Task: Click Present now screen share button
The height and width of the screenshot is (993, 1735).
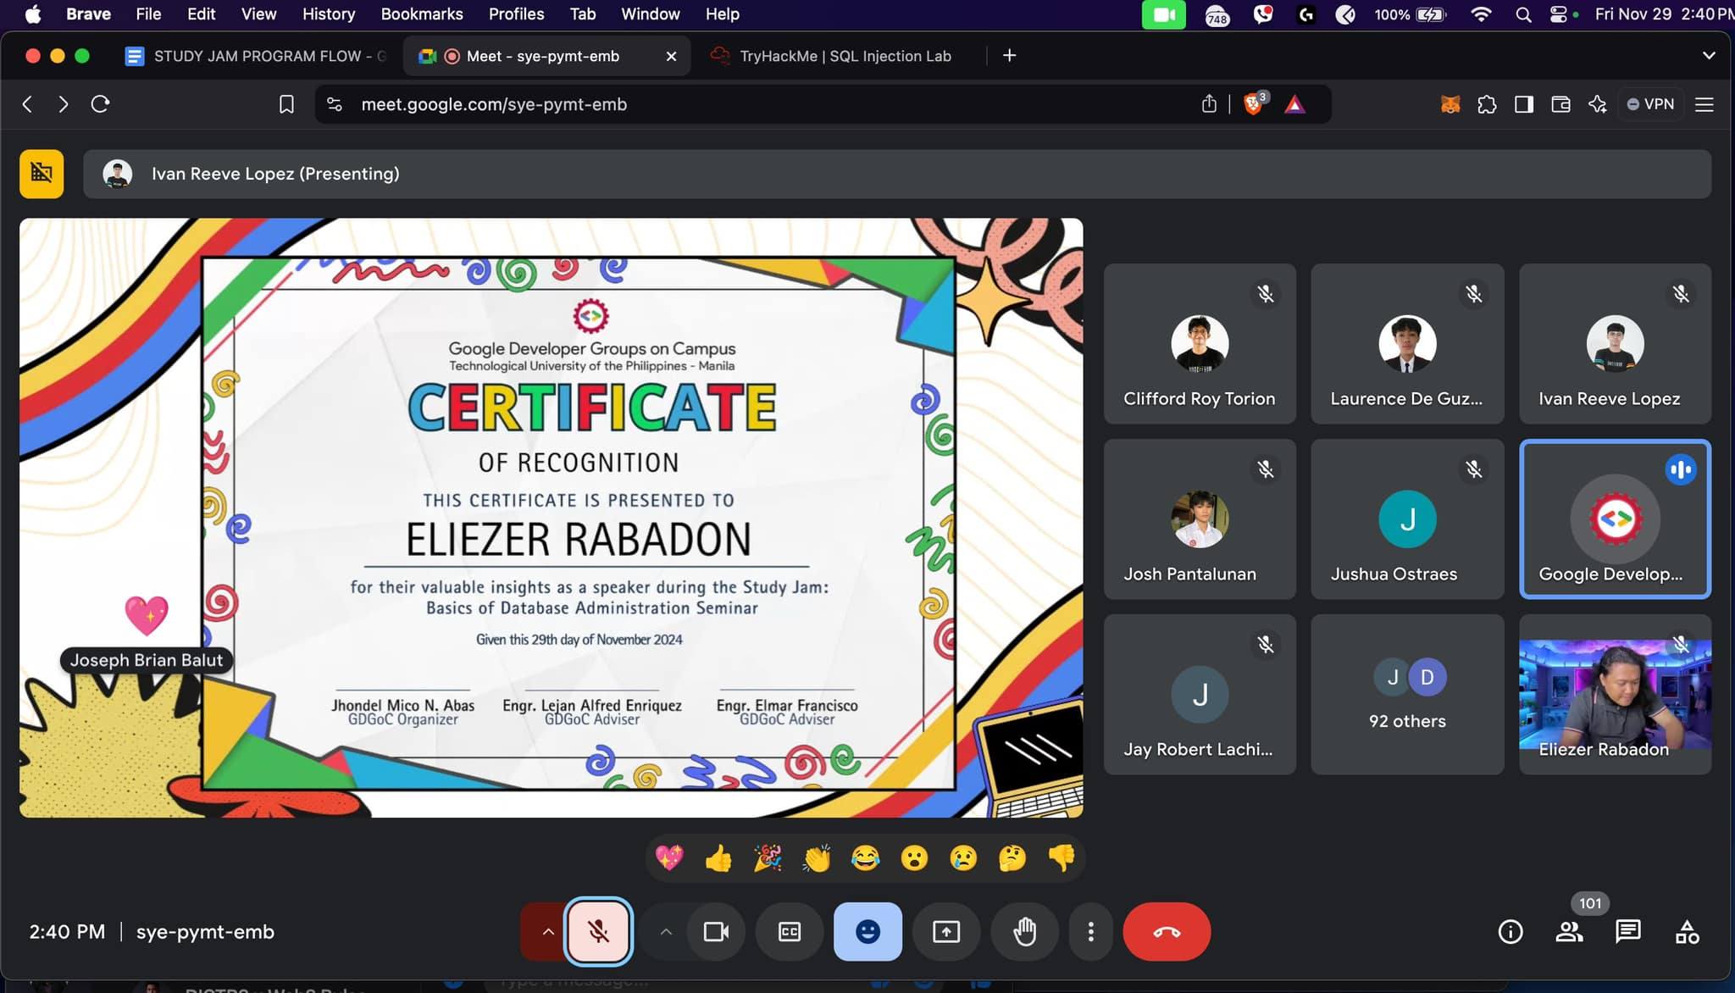Action: pos(946,932)
